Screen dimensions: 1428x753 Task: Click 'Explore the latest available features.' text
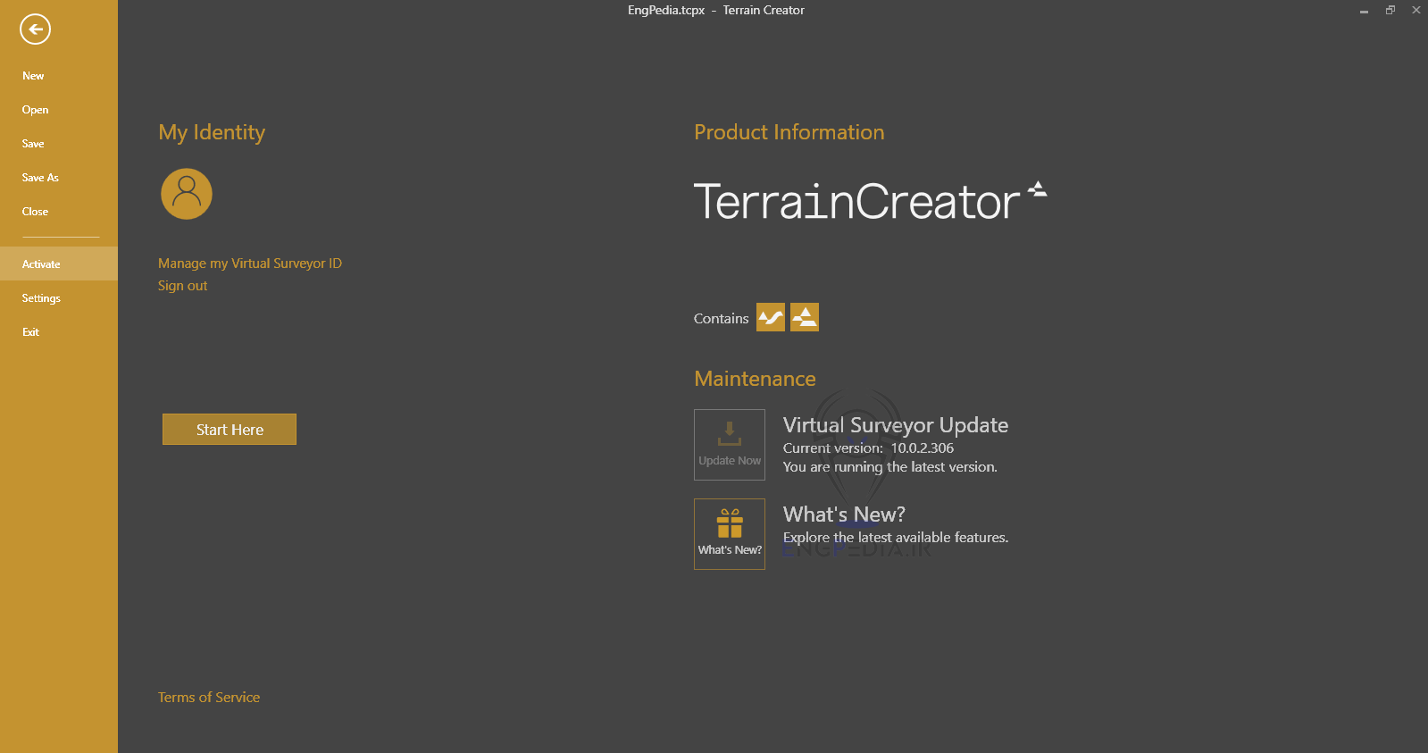(896, 538)
